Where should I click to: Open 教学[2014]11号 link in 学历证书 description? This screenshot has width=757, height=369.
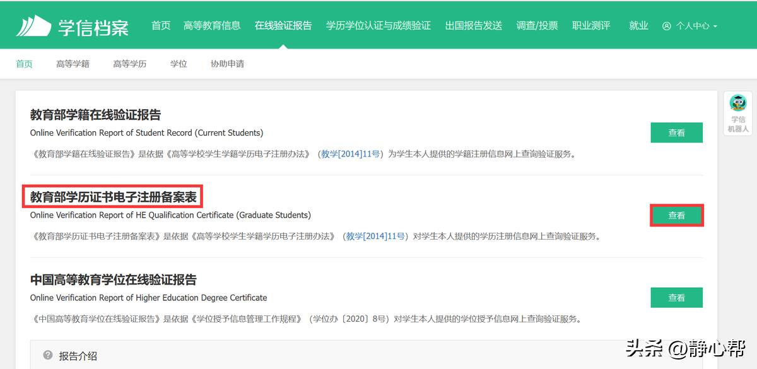pyautogui.click(x=375, y=237)
